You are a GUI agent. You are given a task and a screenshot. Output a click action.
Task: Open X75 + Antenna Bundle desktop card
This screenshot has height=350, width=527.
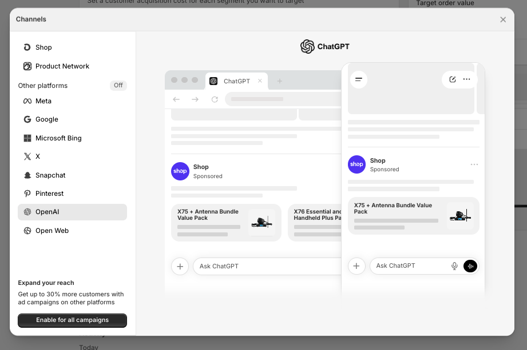point(226,223)
